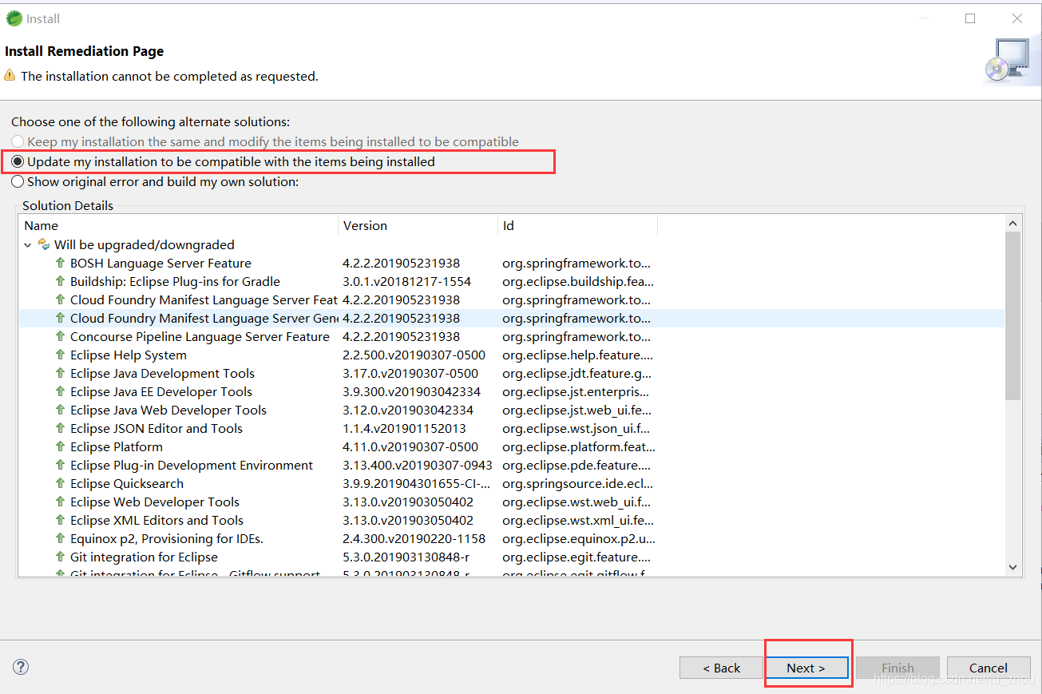Select Show original error and build solution
This screenshot has height=694, width=1042.
[155, 181]
